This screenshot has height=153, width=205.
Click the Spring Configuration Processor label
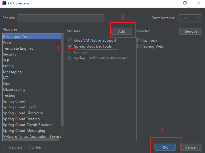click(x=101, y=58)
